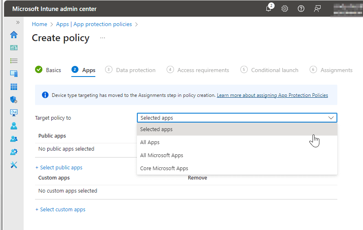363x230 pixels.
Task: Collapse the Target policy to dropdown
Action: [x=237, y=118]
